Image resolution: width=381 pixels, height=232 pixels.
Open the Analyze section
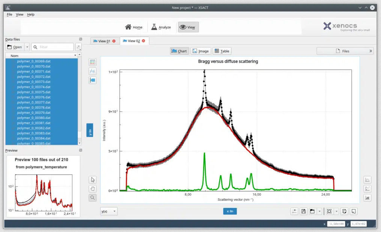161,27
